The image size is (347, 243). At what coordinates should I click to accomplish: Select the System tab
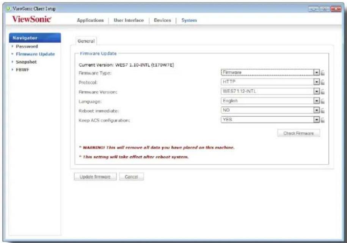tap(189, 20)
